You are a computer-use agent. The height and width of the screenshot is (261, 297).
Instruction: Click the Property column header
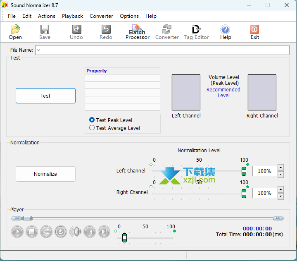[123, 71]
